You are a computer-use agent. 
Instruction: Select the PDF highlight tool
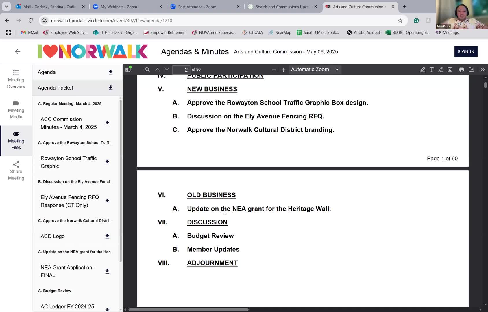(422, 70)
